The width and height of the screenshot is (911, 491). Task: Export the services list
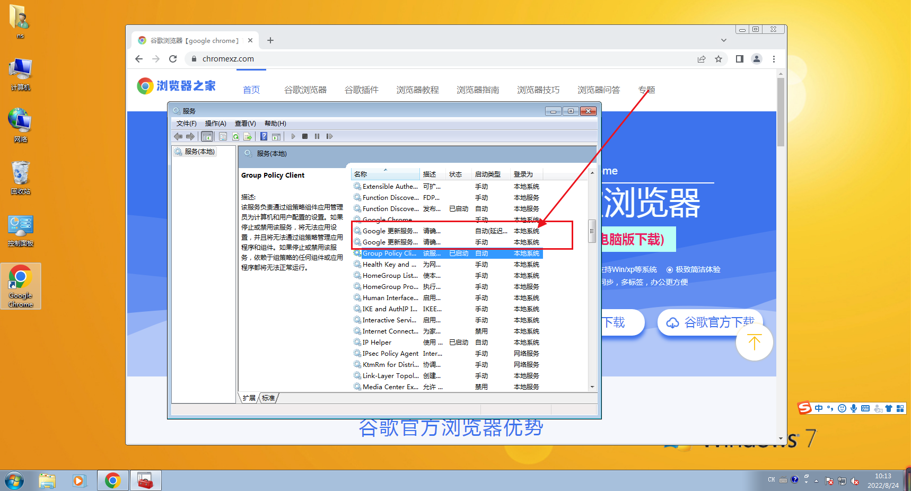point(247,136)
